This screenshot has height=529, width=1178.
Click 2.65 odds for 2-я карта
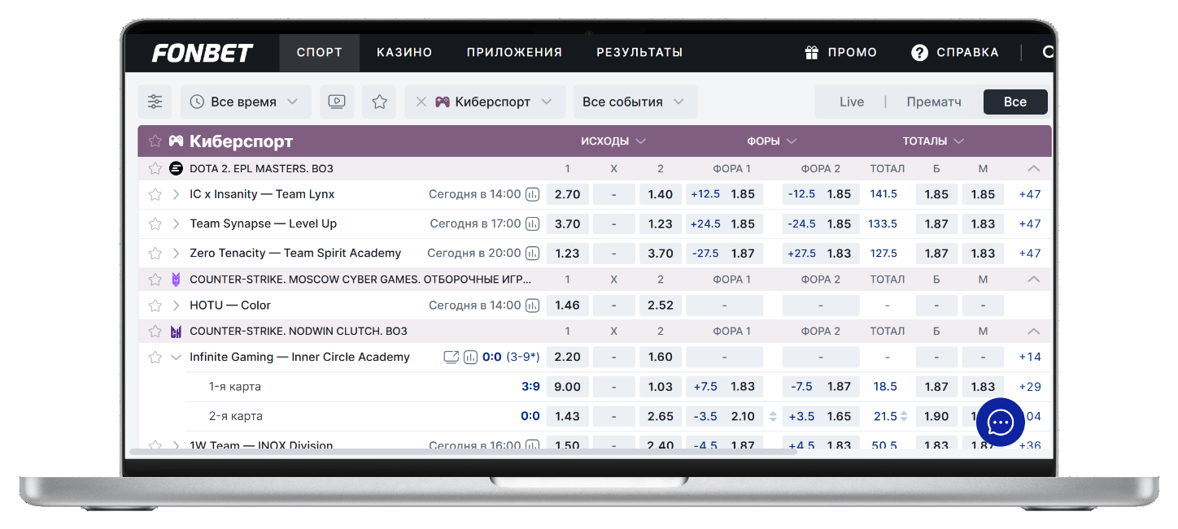pos(661,416)
